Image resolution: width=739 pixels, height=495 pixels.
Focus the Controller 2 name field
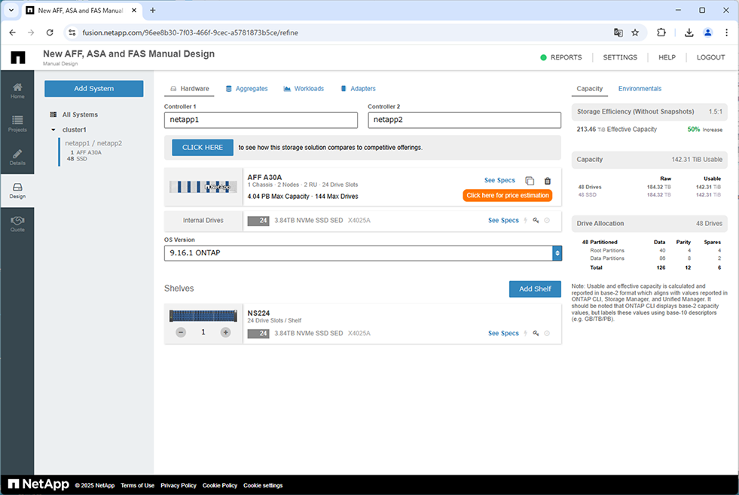pos(464,121)
